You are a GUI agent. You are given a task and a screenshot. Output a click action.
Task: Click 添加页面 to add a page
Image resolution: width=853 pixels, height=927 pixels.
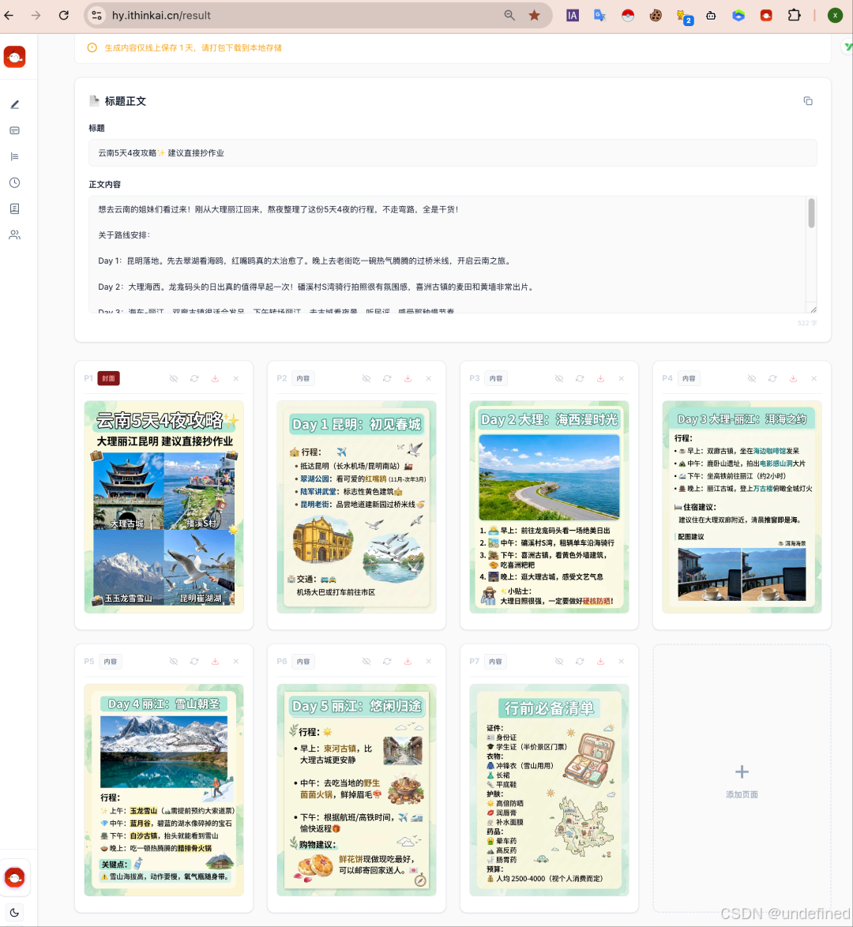pyautogui.click(x=742, y=780)
